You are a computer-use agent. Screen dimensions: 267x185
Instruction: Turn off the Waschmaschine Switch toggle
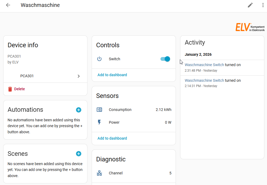coord(165,59)
